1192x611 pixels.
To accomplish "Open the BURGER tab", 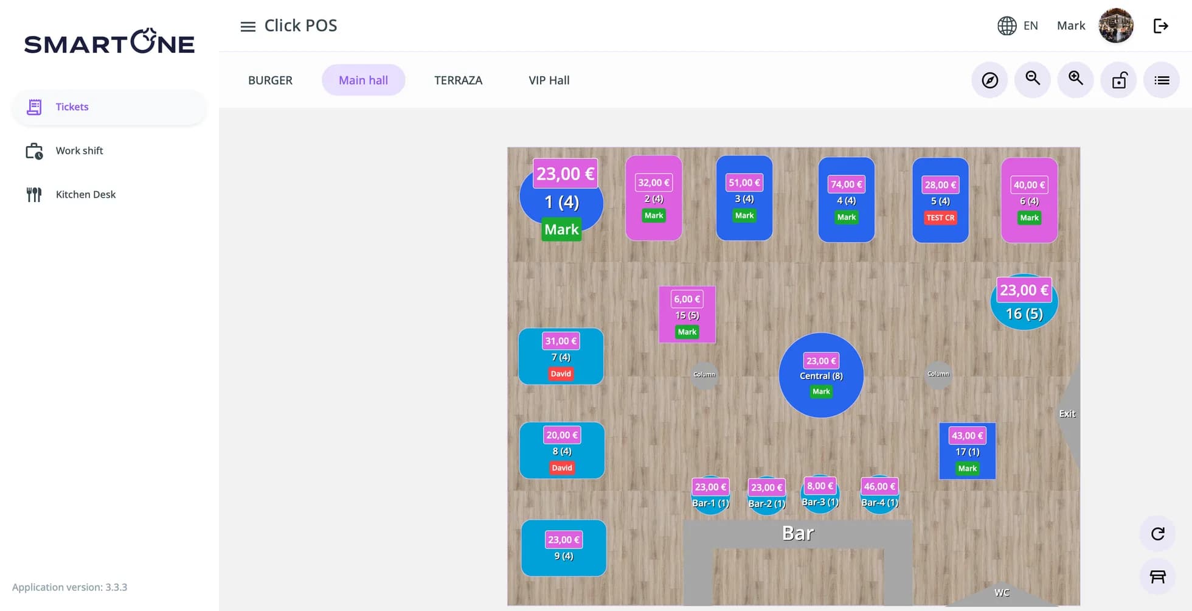I will click(x=270, y=80).
